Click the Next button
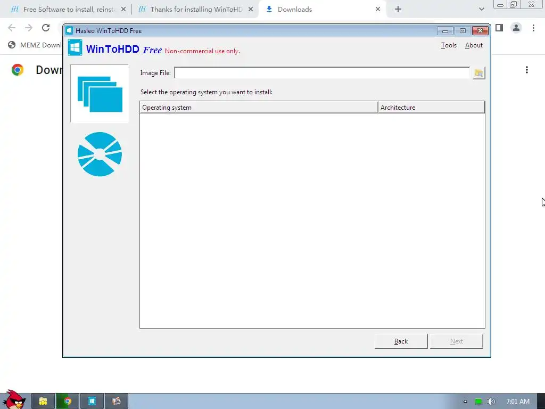The image size is (545, 409). click(456, 341)
